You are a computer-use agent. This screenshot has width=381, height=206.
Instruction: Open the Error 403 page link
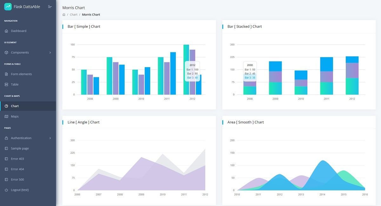tap(28, 159)
